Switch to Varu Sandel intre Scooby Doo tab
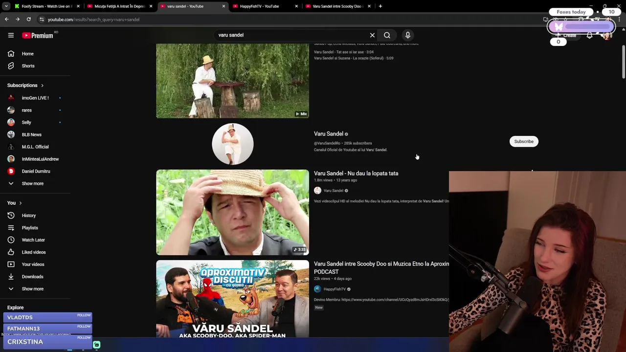Image resolution: width=626 pixels, height=352 pixels. click(x=337, y=6)
